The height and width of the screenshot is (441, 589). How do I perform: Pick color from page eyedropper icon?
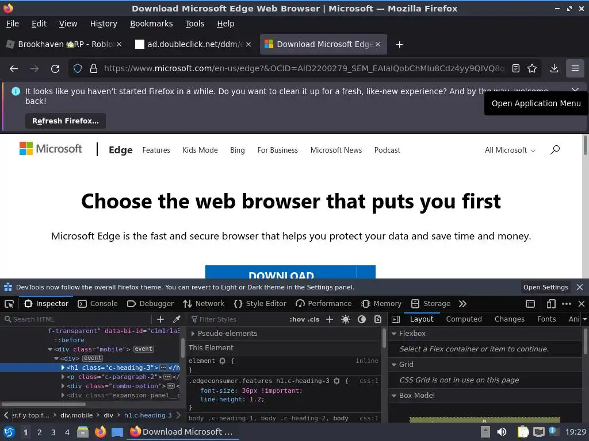tap(176, 319)
